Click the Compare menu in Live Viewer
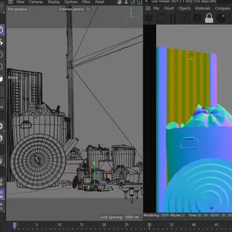 click(223, 8)
